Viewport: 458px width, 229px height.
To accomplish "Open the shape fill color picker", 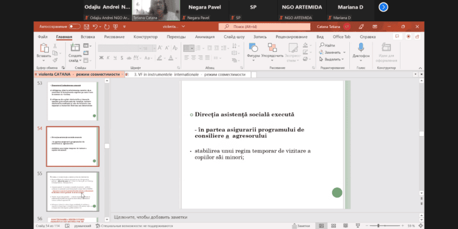I will [307, 46].
